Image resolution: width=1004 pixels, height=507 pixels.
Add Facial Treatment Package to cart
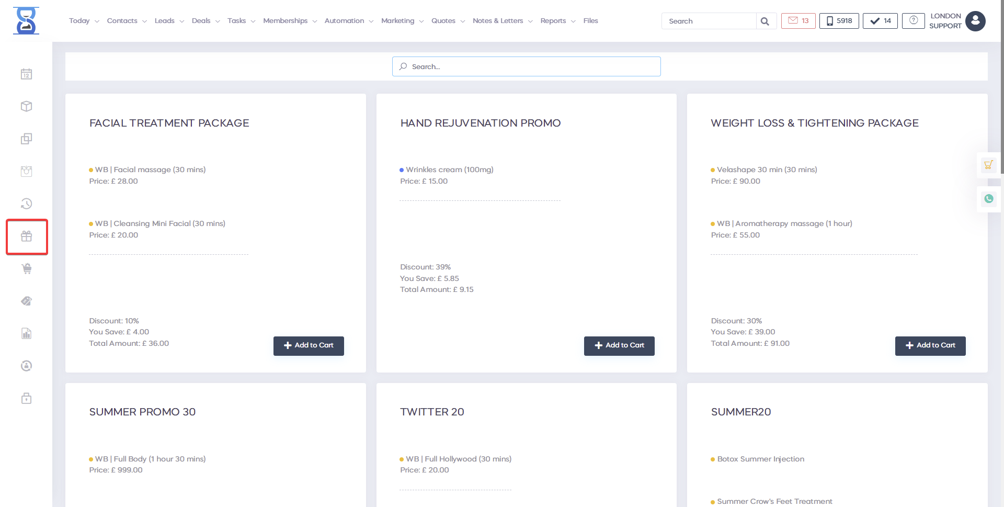coord(309,346)
